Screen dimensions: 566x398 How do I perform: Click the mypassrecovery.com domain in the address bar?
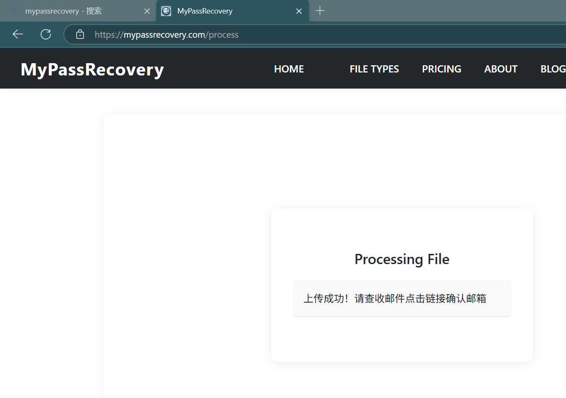[164, 35]
